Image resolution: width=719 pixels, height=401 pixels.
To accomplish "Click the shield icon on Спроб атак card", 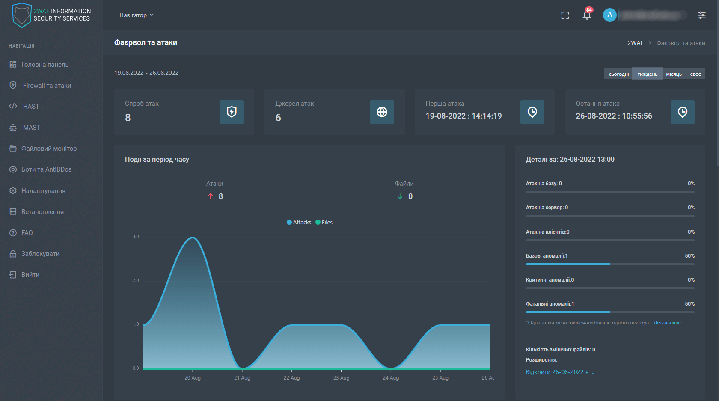I will (231, 112).
